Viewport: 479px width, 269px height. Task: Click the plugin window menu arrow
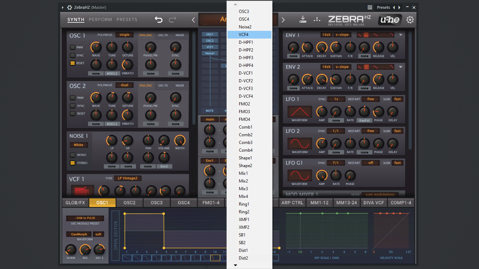63,7
